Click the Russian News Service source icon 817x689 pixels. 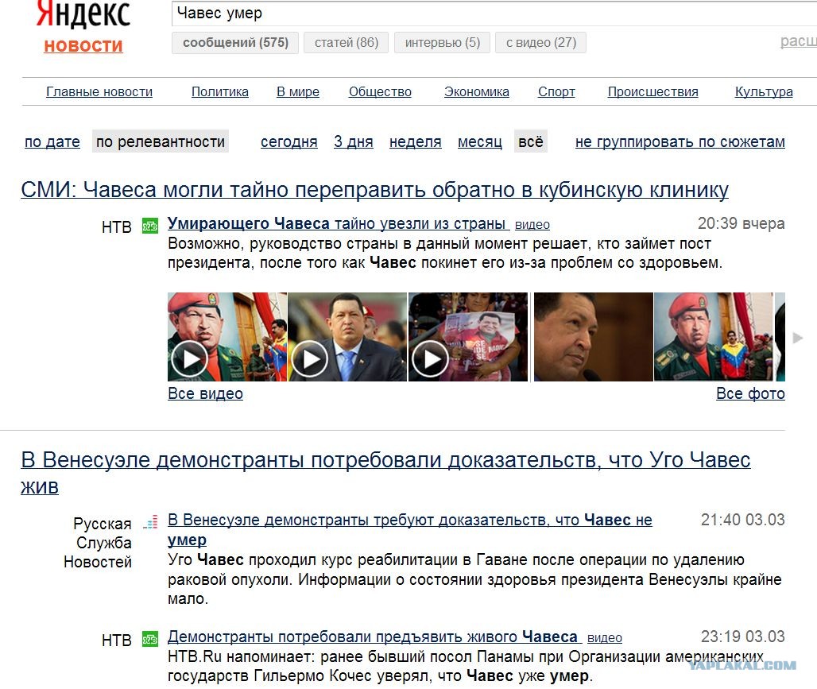tap(150, 522)
